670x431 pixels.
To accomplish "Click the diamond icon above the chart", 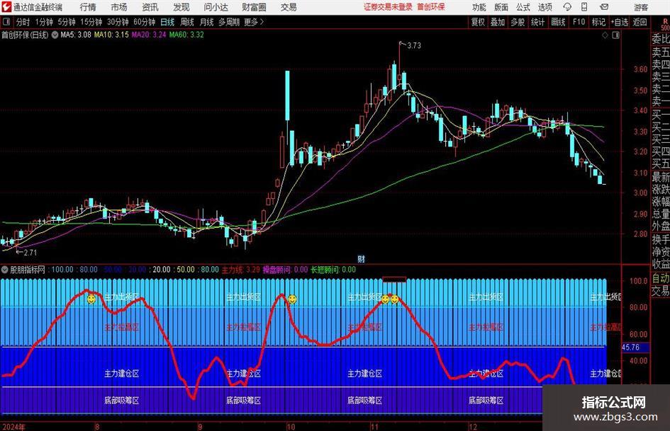I will coord(605,35).
